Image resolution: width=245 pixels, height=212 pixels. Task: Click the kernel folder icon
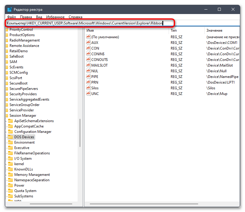(x=10, y=164)
